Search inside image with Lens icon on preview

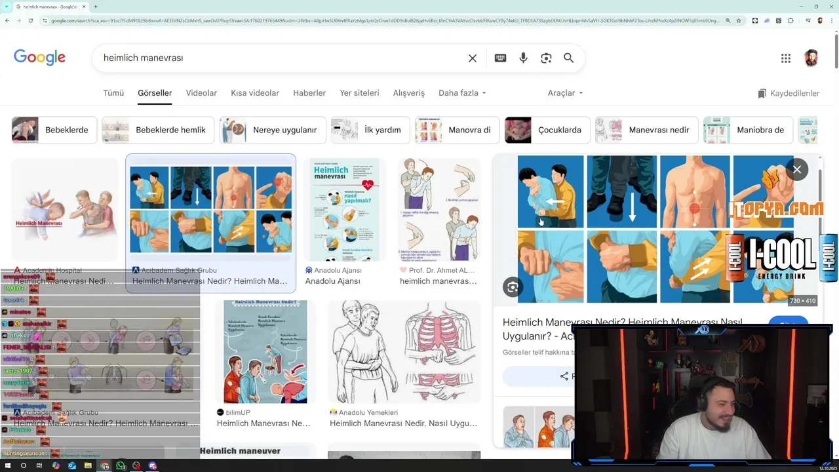[513, 287]
